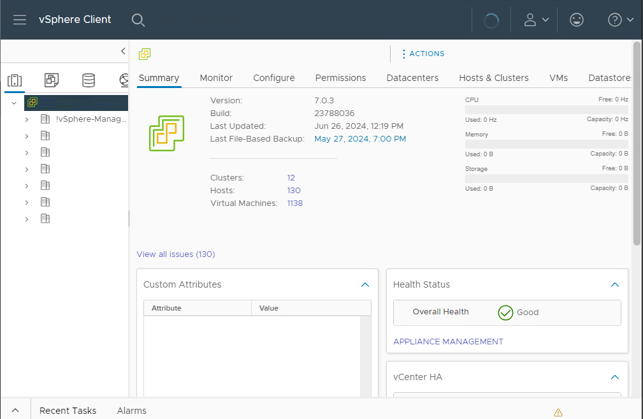Open the APPLIANCE MANAGEMENT link

point(448,341)
